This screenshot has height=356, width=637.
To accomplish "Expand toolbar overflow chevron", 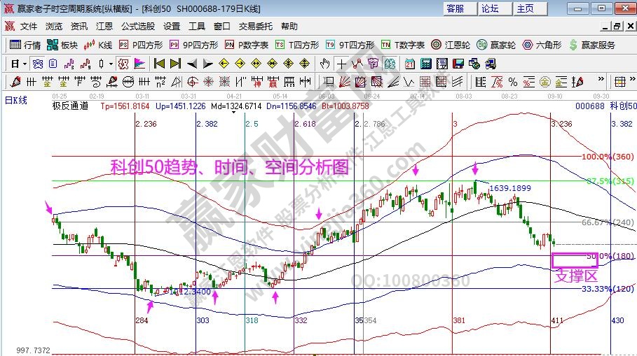I will (x=601, y=78).
